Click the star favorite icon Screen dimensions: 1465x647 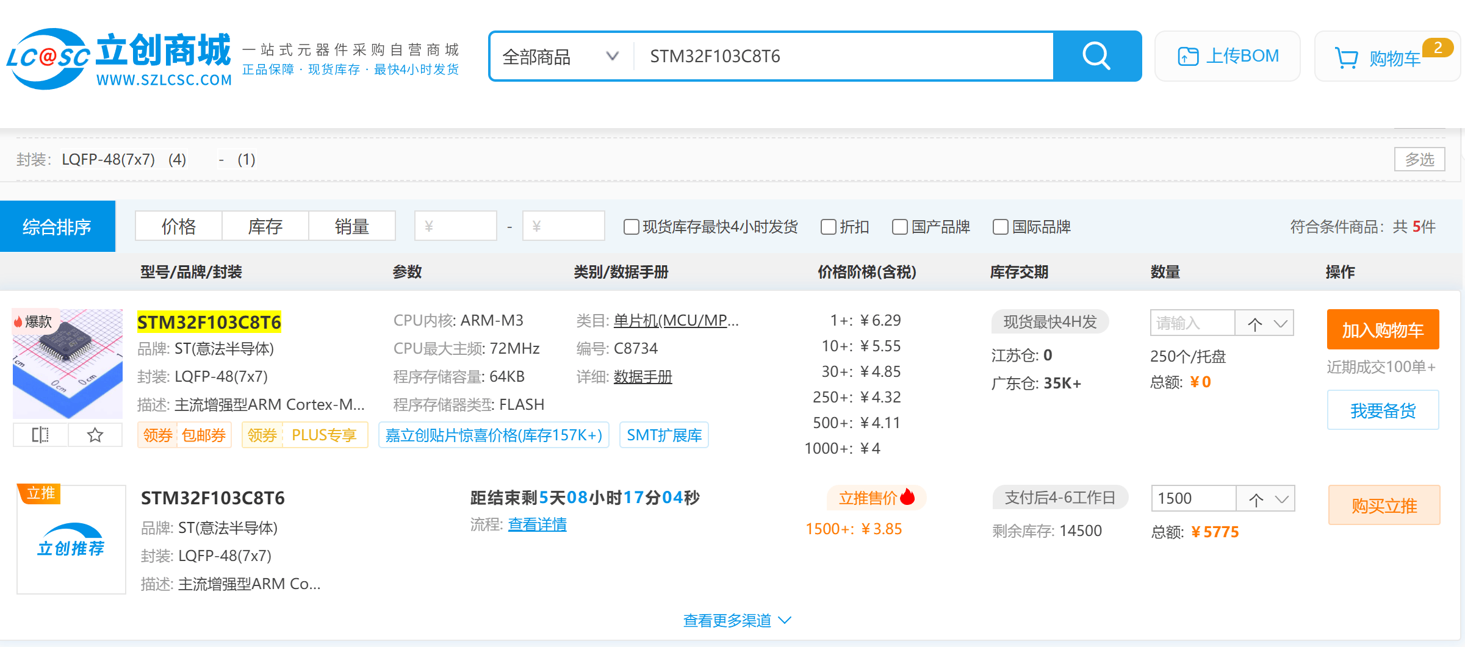[x=95, y=435]
